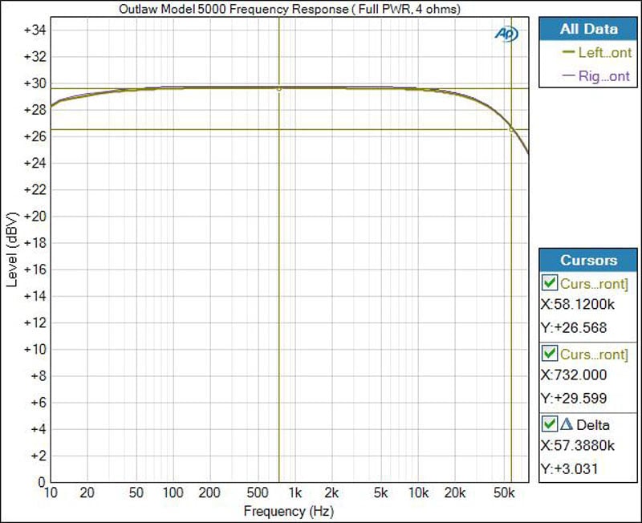Click the purple Right channel line swatch
Viewport: 642px width, 523px height.
(568, 75)
